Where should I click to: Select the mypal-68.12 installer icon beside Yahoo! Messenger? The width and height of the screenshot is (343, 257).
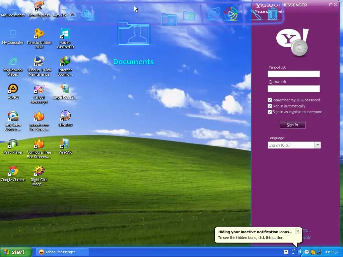[65, 92]
